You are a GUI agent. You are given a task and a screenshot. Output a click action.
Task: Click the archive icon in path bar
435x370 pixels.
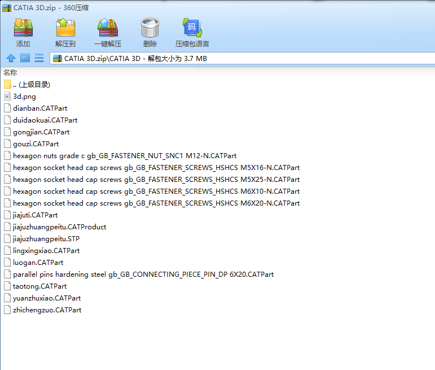tap(58, 58)
